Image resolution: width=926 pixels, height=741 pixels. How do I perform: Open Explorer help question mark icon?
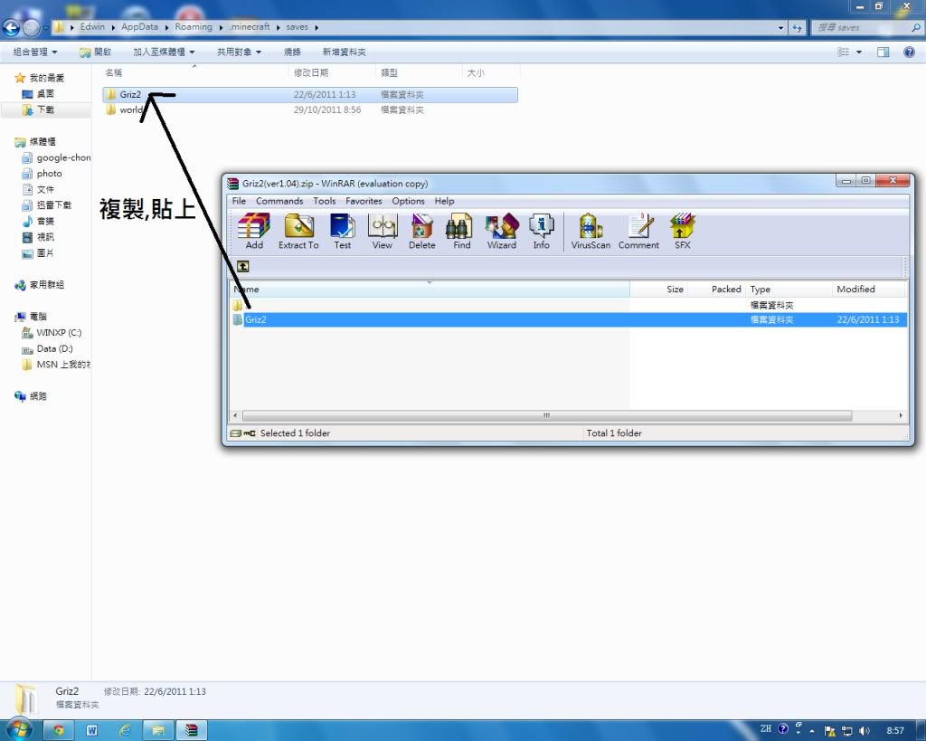909,52
